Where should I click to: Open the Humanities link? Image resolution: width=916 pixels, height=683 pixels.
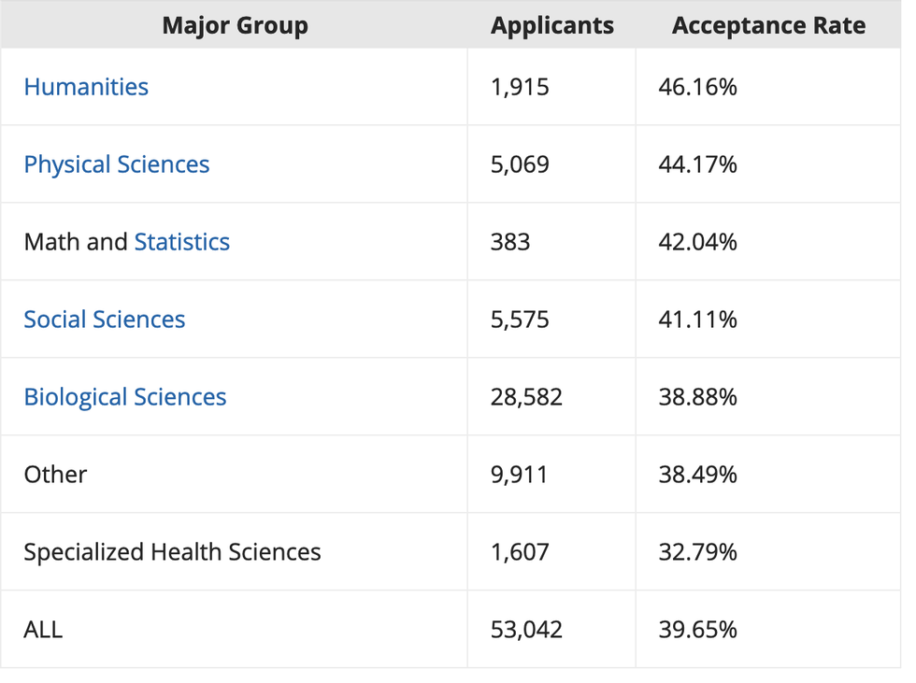click(86, 87)
